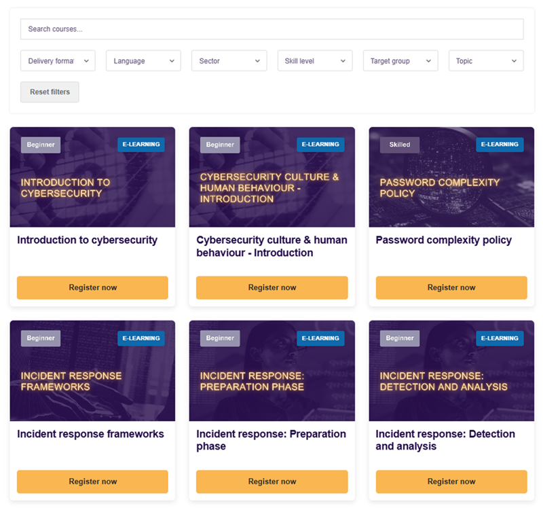This screenshot has width=543, height=508.
Task: Click the Skilled badge on Password complexity policy
Action: tap(399, 145)
